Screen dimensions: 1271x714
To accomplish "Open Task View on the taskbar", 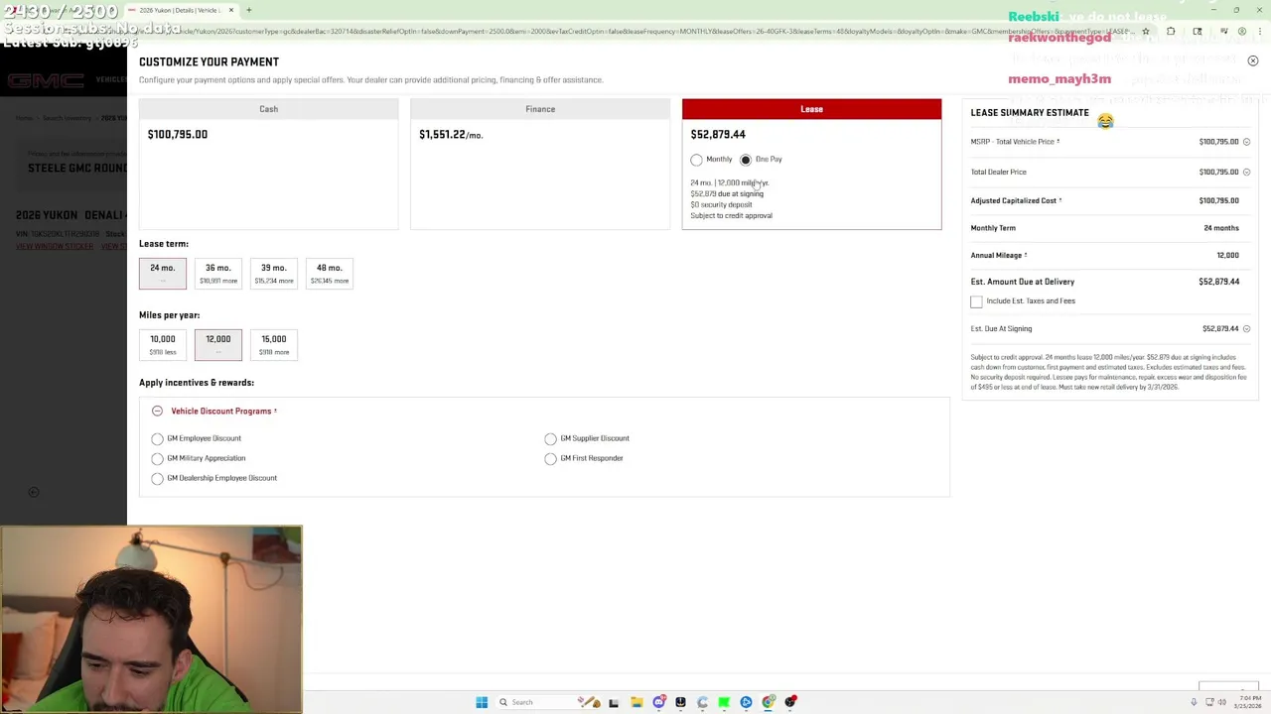I will [614, 702].
